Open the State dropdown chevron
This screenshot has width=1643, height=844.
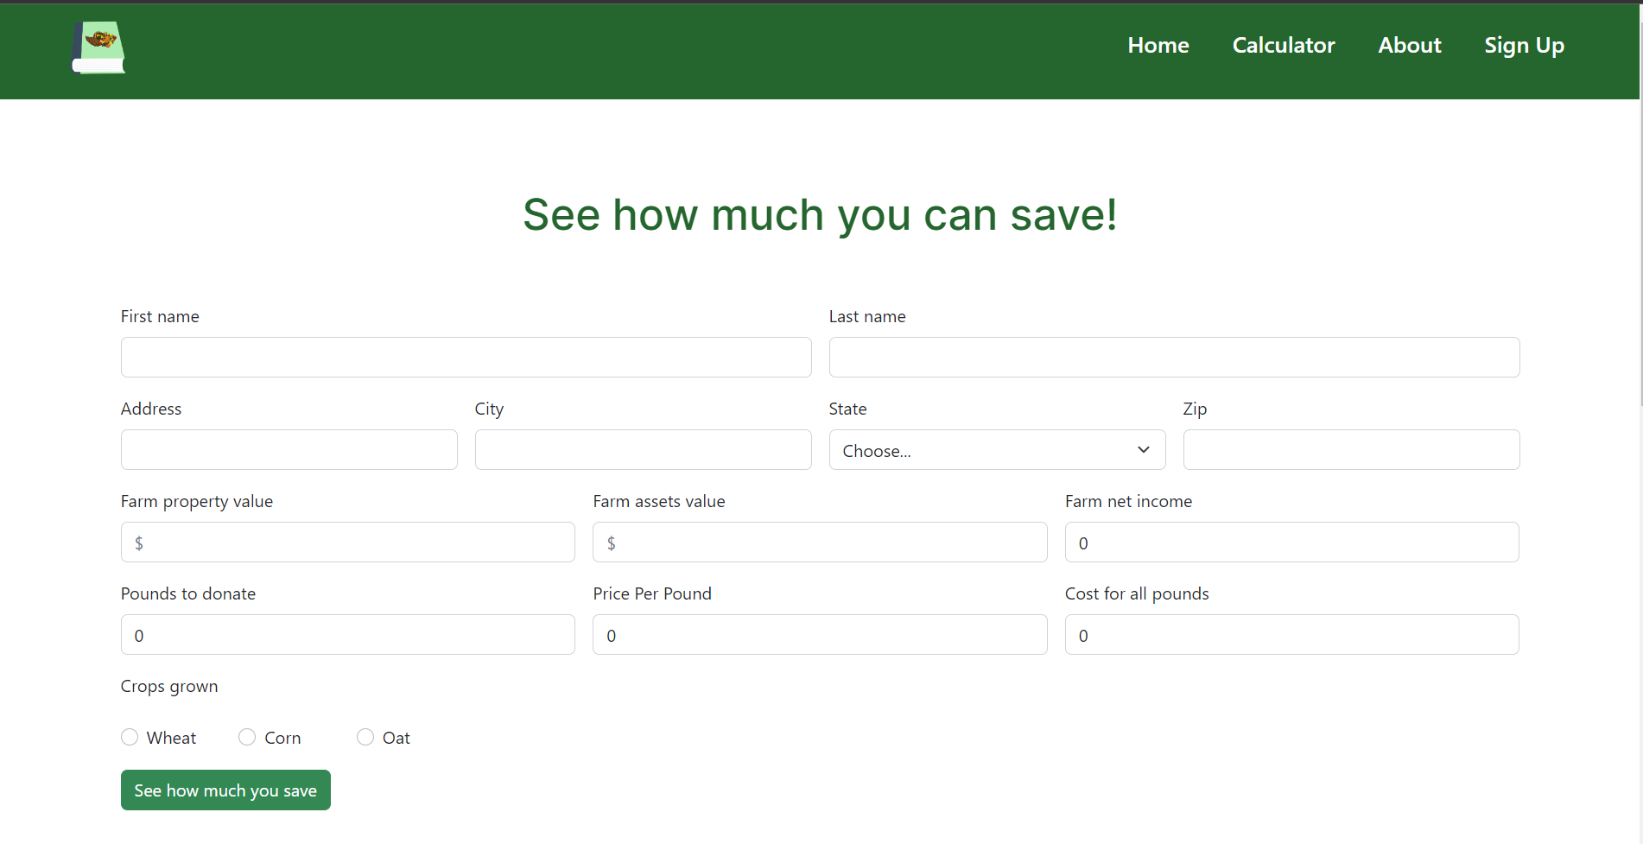point(1143,450)
